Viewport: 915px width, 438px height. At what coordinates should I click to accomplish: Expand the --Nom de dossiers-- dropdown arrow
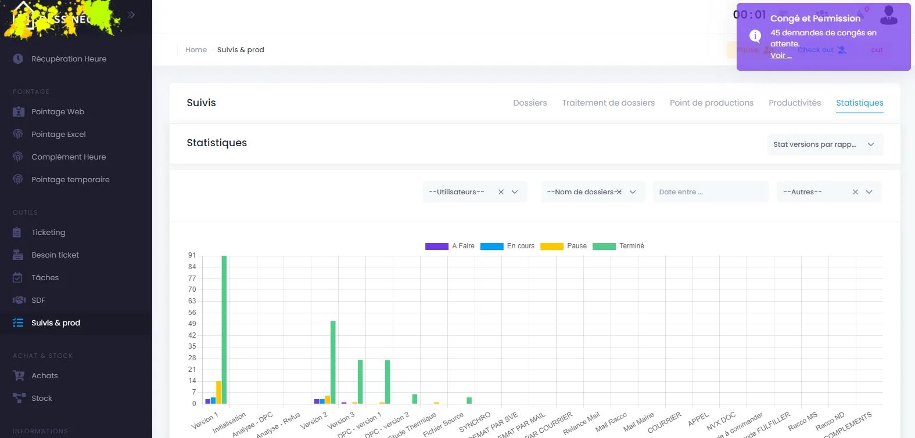[633, 192]
